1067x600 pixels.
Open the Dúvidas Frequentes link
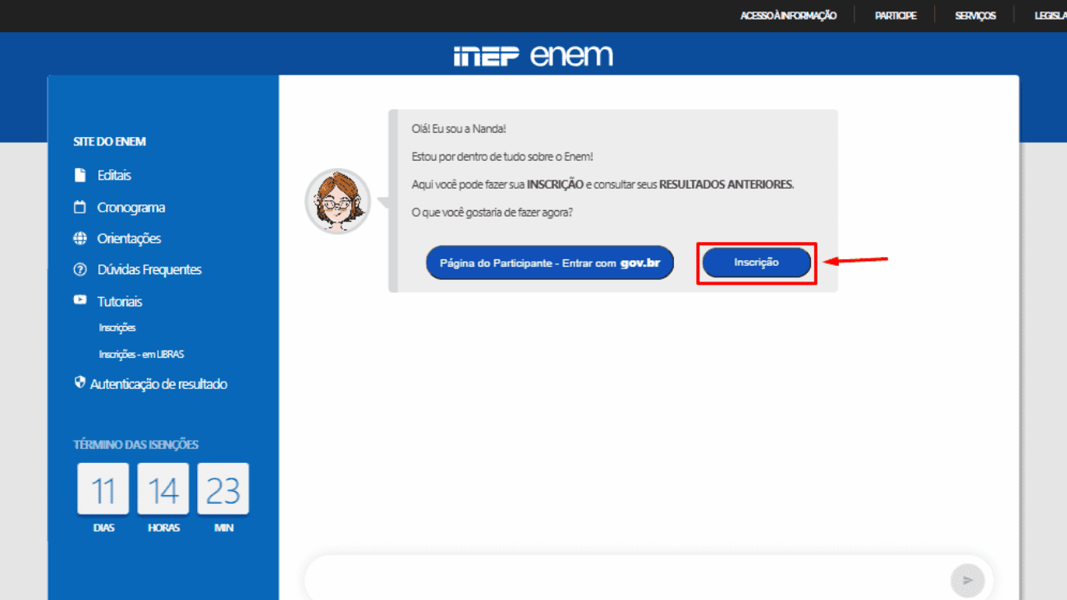coord(149,269)
